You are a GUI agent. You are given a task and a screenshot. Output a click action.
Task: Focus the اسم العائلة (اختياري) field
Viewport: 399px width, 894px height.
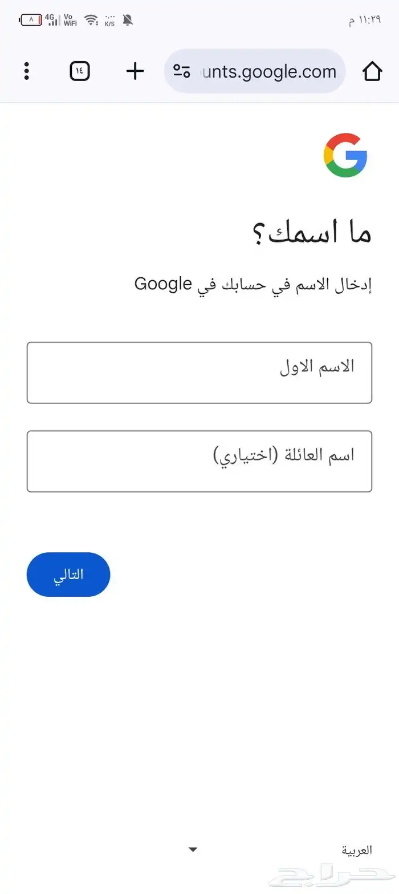click(199, 461)
